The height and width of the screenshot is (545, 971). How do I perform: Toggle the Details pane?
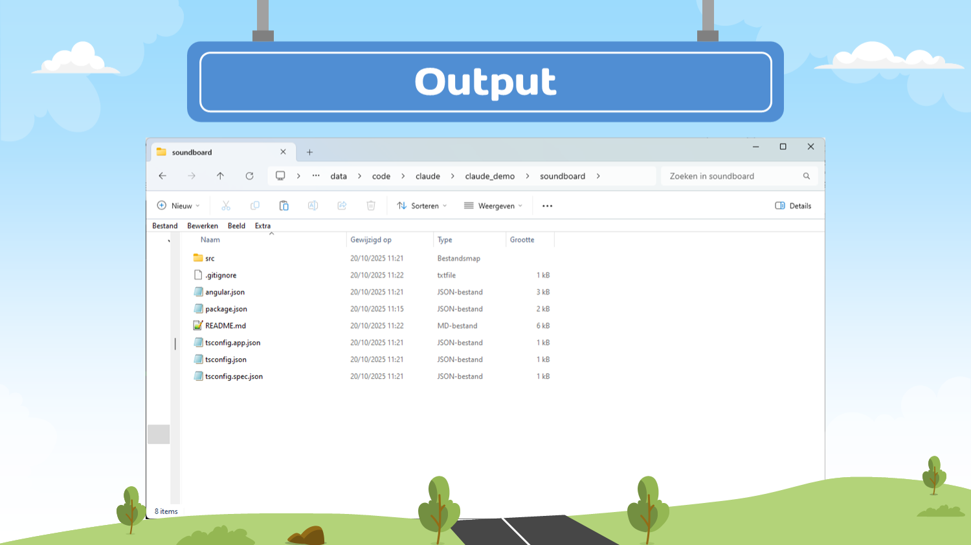pos(793,206)
